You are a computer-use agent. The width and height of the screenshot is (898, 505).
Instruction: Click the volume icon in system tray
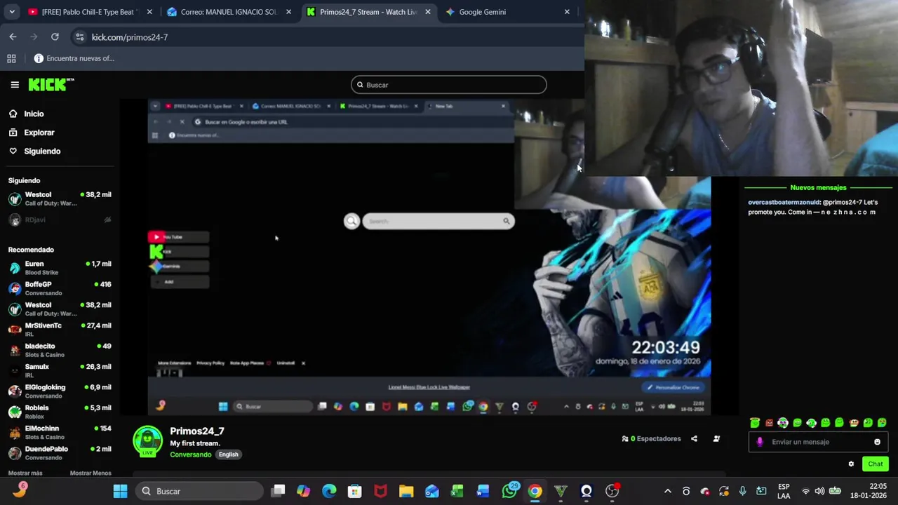(819, 491)
